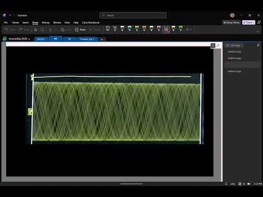Click the microphone icon in the system tray
This screenshot has height=197, width=263.
pos(226,184)
